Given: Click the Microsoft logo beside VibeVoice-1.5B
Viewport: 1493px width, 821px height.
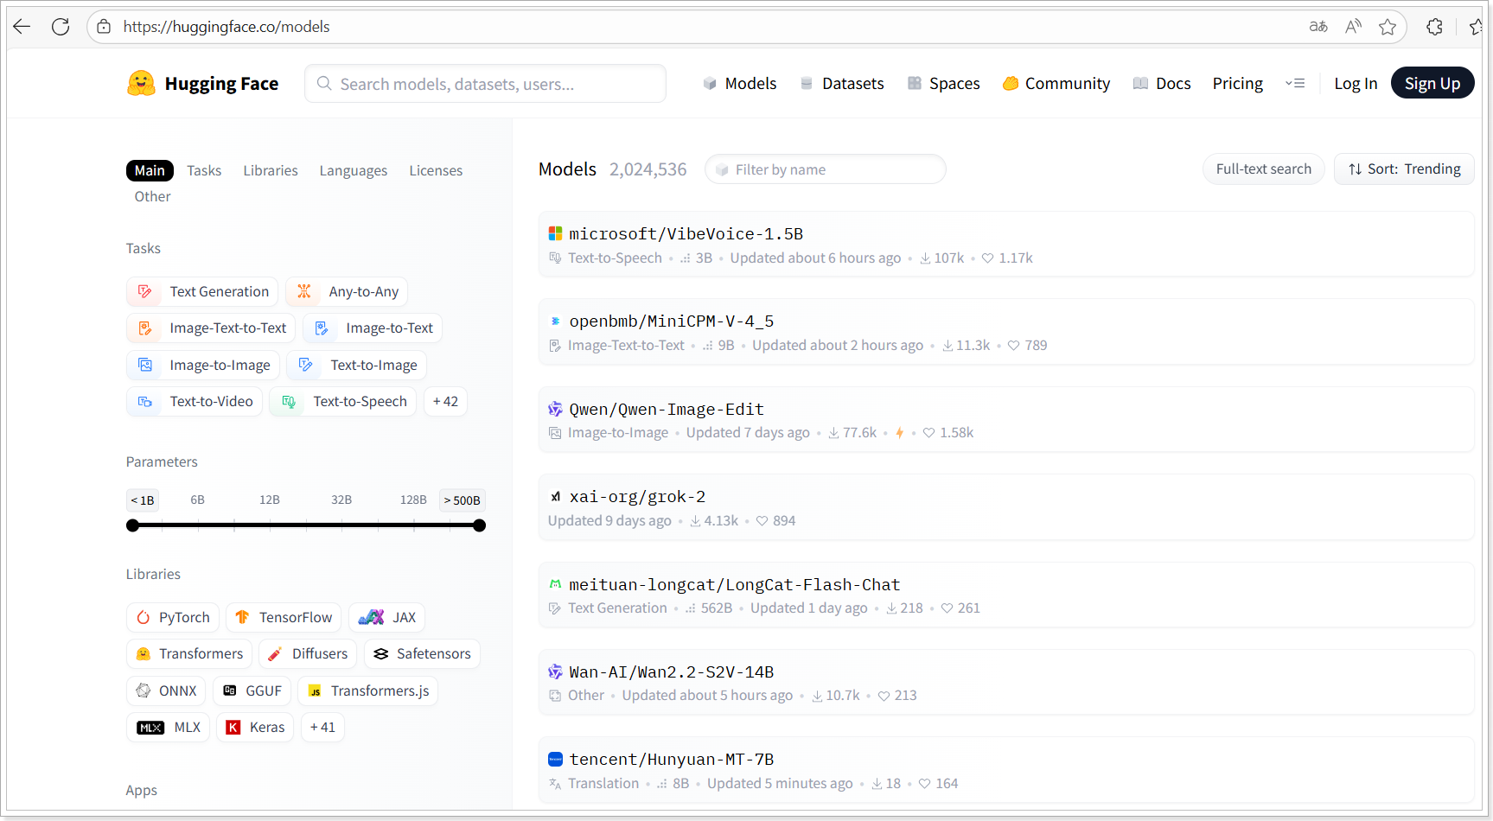Looking at the screenshot, I should pos(556,233).
